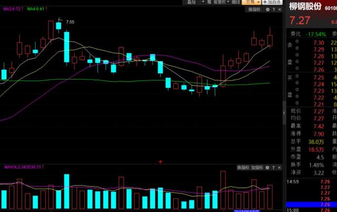337x212 pixels.
Task: Open the 前复权 adjustment dropdown
Action: click(221, 2)
